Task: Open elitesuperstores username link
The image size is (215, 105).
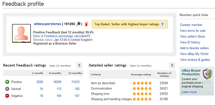Action: [48, 24]
